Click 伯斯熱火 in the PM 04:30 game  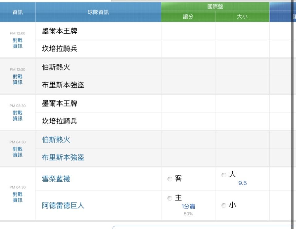pyautogui.click(x=56, y=140)
